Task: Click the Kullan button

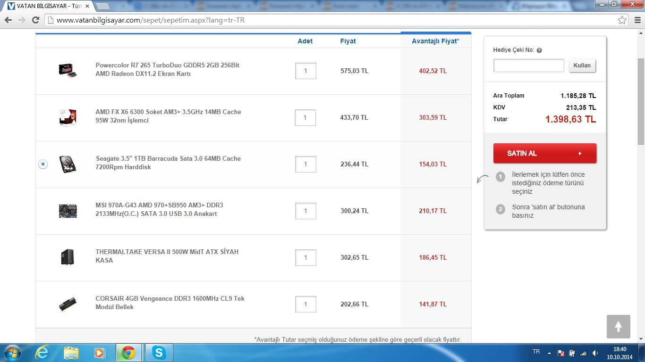Action: coord(582,66)
